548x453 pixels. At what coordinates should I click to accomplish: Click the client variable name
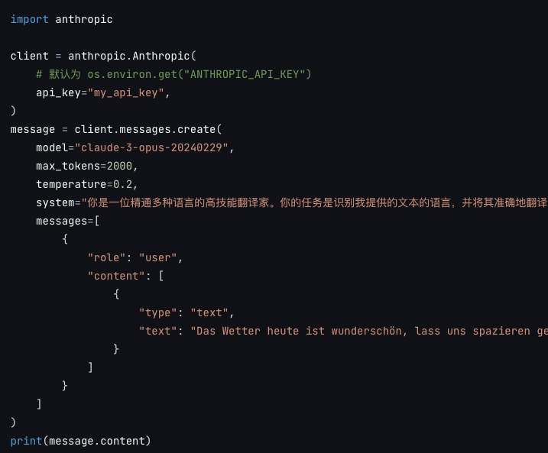click(x=29, y=56)
